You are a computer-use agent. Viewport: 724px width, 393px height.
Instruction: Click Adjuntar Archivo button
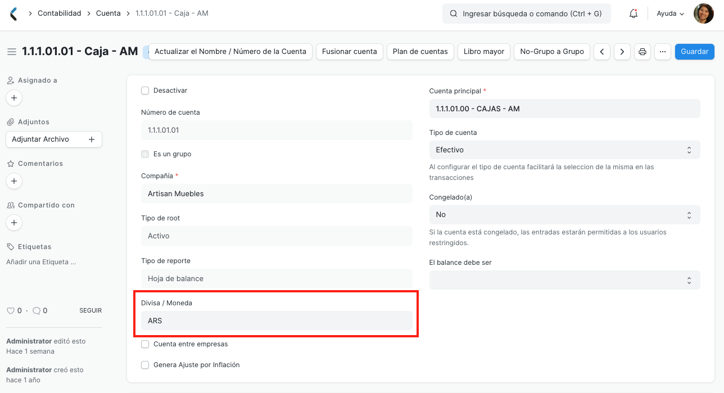point(54,139)
